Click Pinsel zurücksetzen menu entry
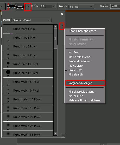Image resolution: width=120 pixels, height=145 pixels. 81,92
